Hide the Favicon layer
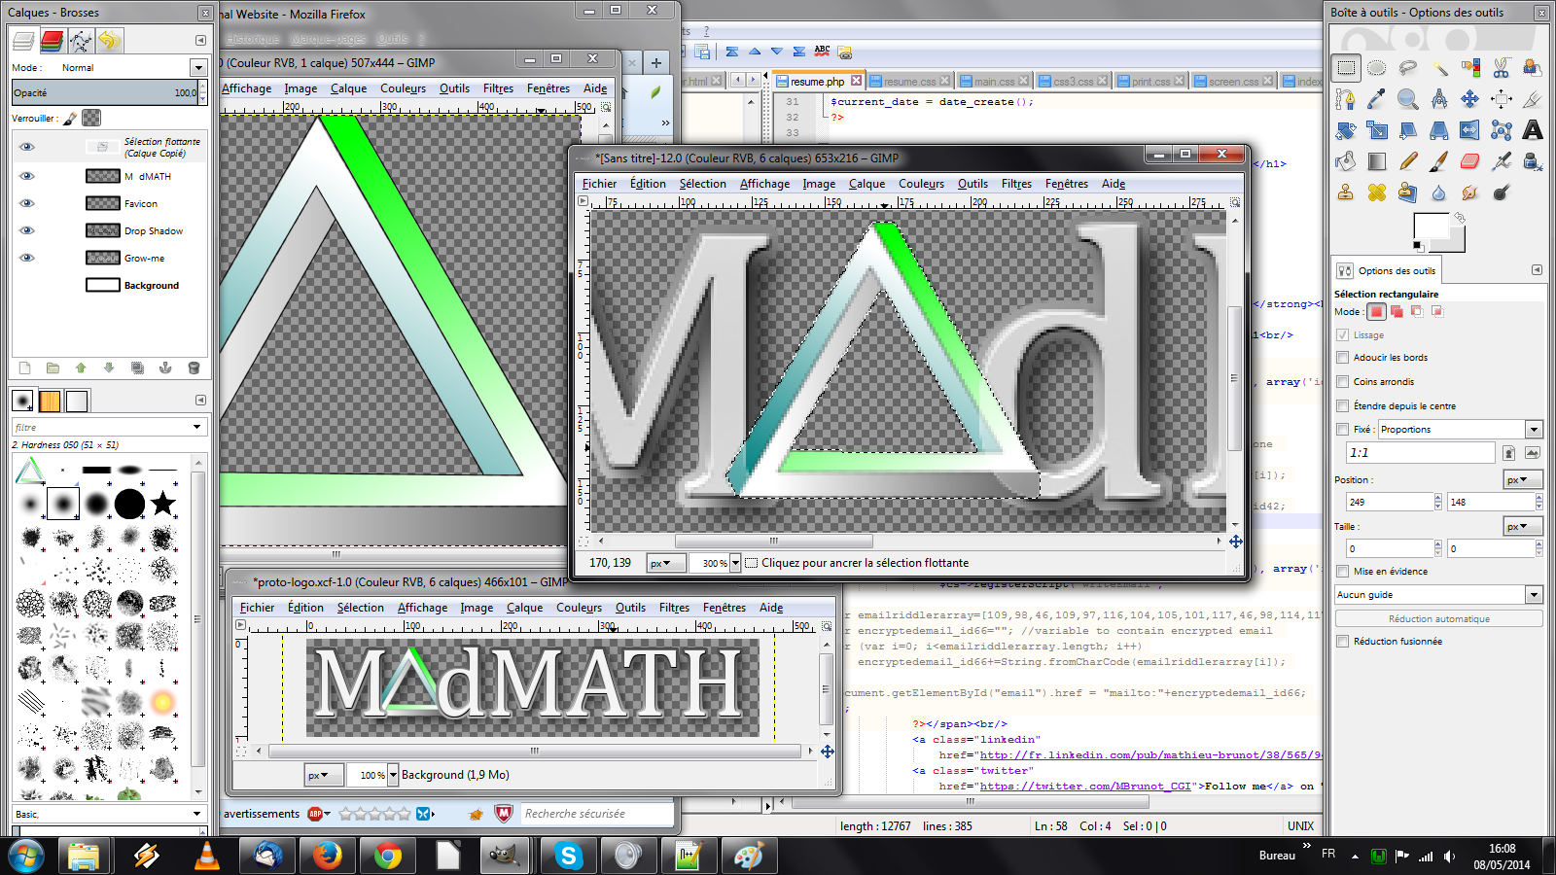Image resolution: width=1556 pixels, height=875 pixels. click(x=27, y=203)
